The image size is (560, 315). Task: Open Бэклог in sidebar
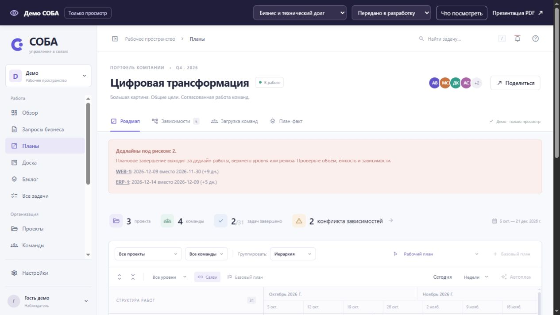pos(45,179)
